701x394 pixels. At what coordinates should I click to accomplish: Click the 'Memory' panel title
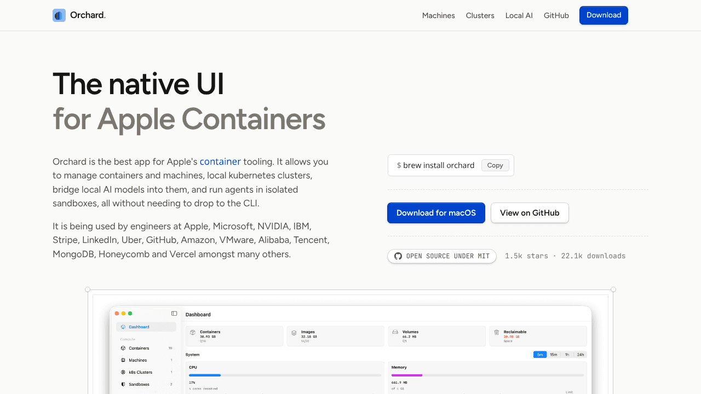tap(399, 367)
